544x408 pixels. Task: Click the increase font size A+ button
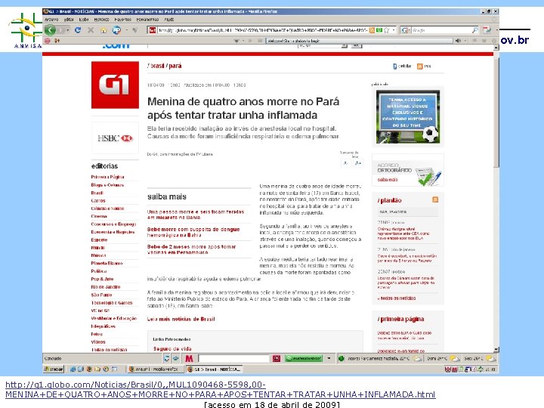coord(358,163)
